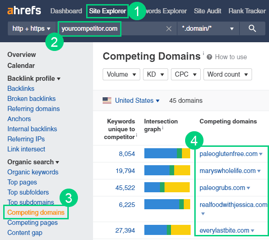The image size is (269, 240).
Task: Select Competing domains in the sidebar
Action: click(x=36, y=212)
